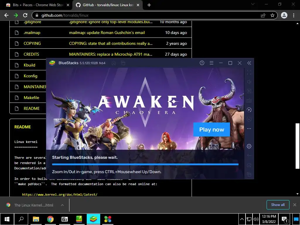Open the kernel.org documentation link
The height and width of the screenshot is (225, 300).
pos(60,195)
